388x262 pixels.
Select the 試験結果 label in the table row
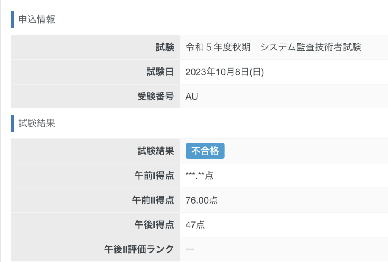pyautogui.click(x=155, y=151)
